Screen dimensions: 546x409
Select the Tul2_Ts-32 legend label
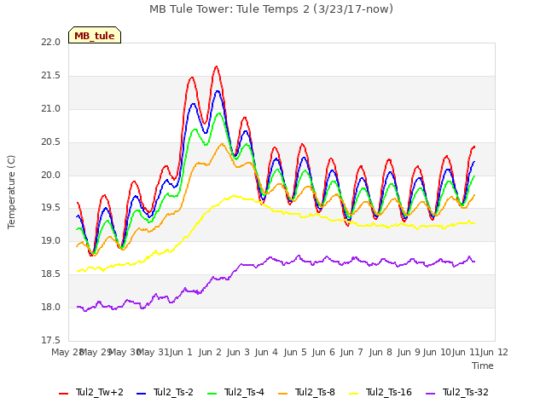coord(466,392)
